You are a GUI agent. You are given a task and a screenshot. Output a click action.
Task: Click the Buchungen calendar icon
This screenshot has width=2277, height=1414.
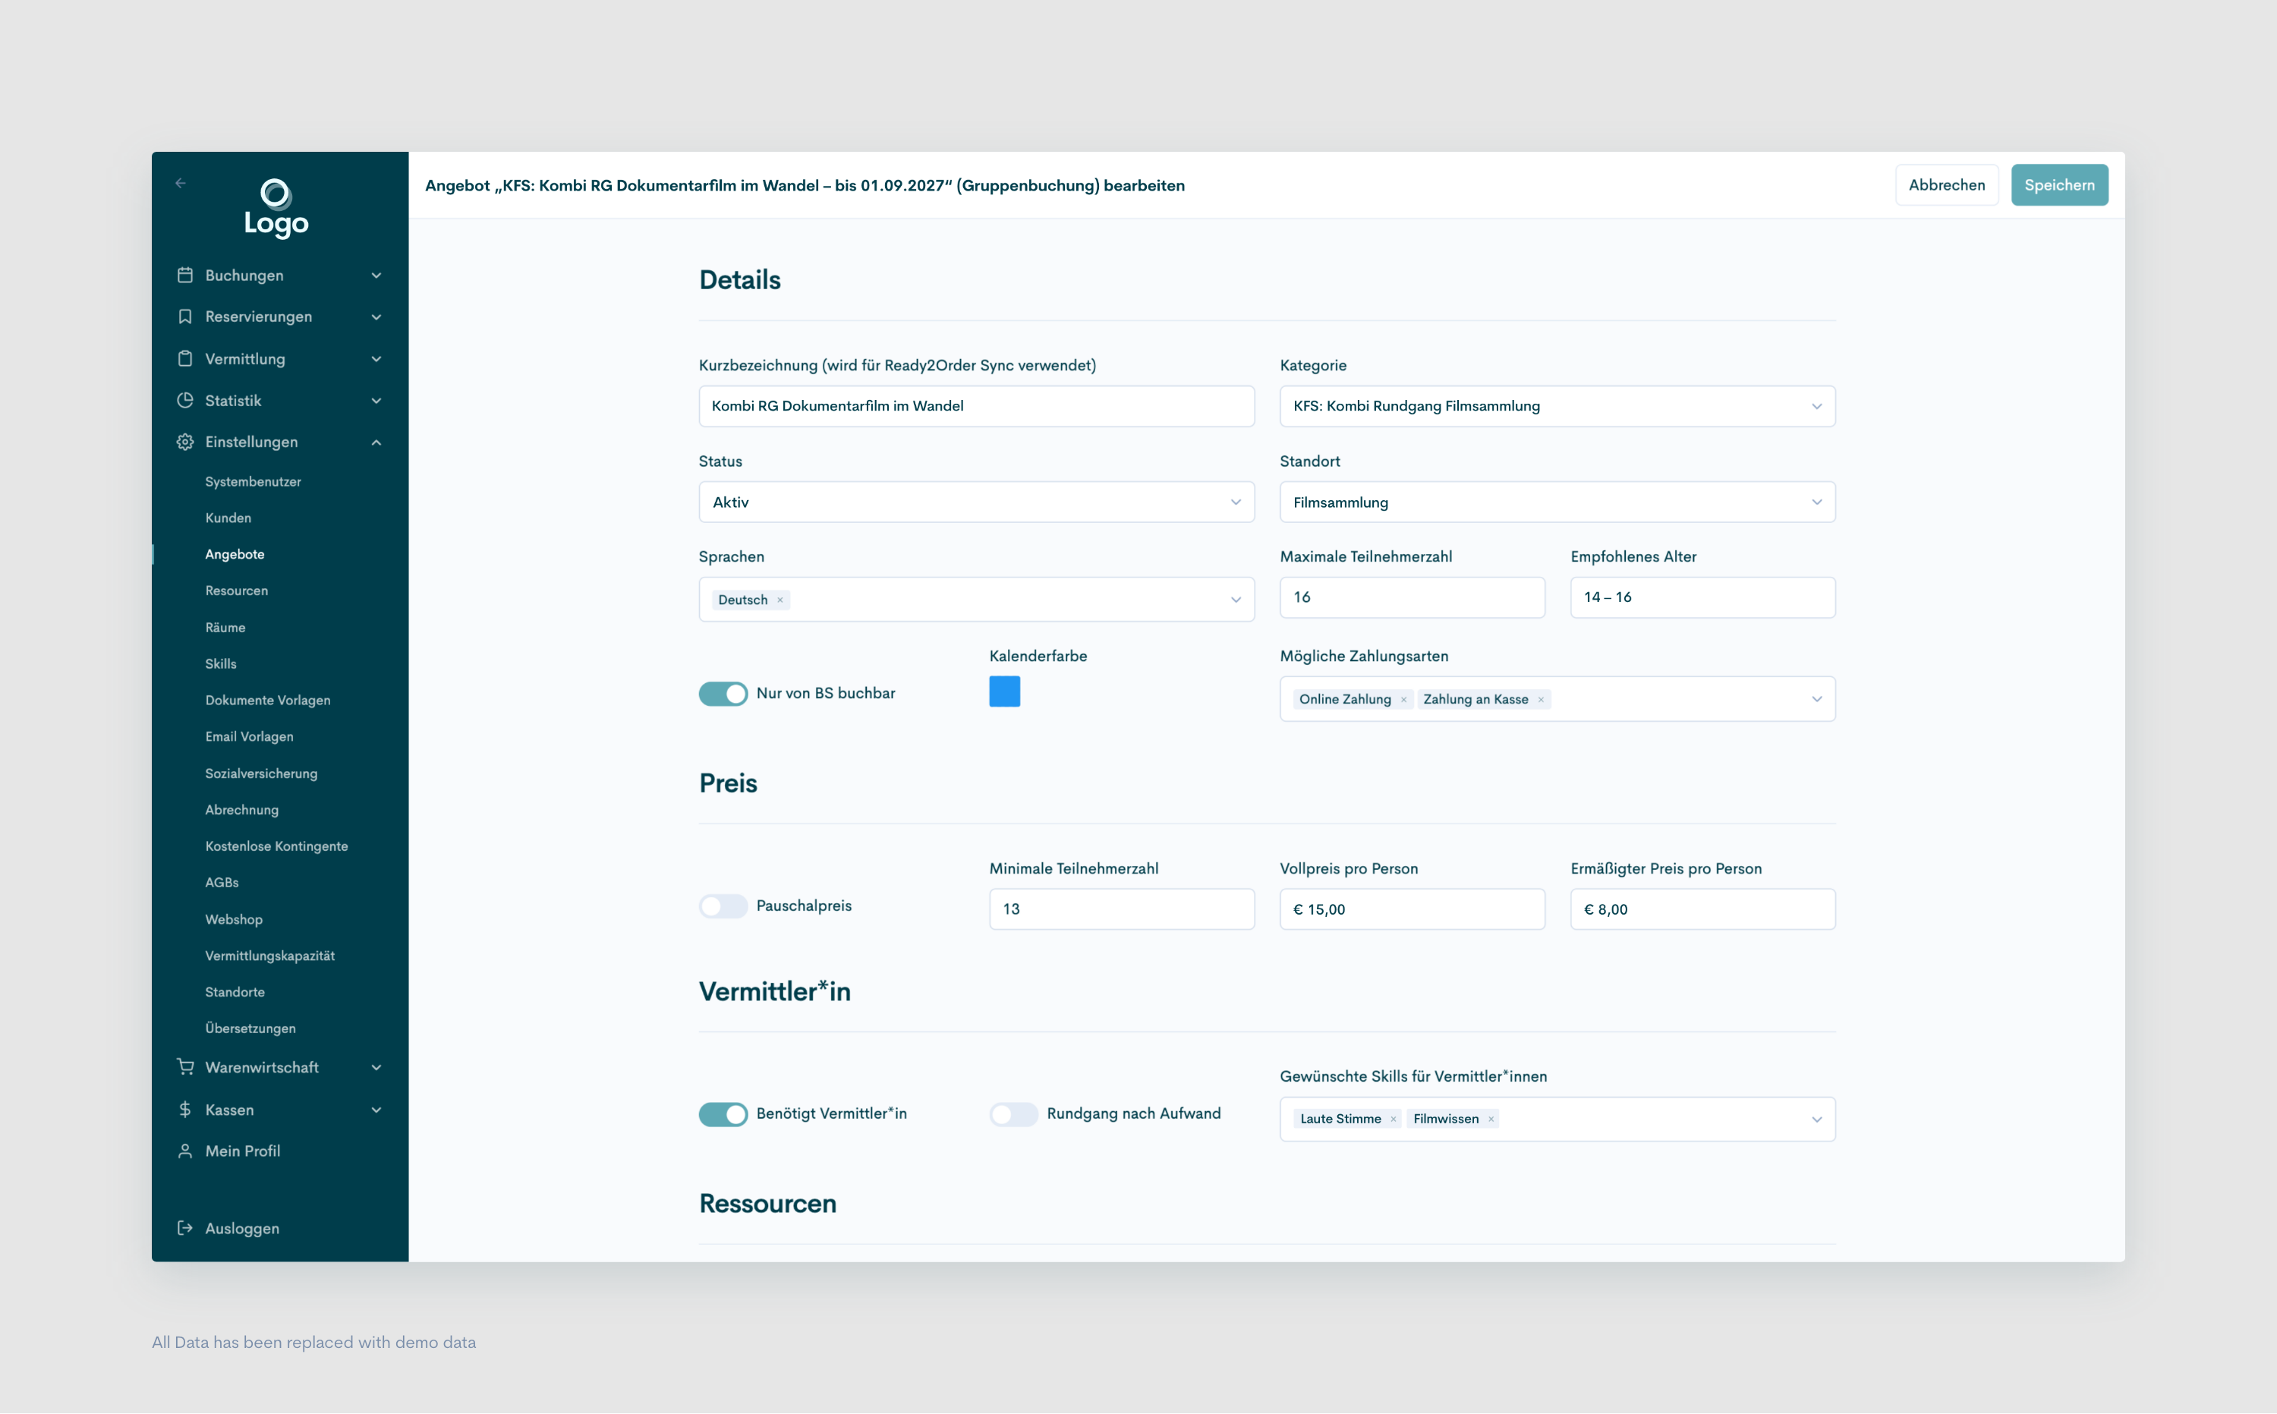click(185, 275)
